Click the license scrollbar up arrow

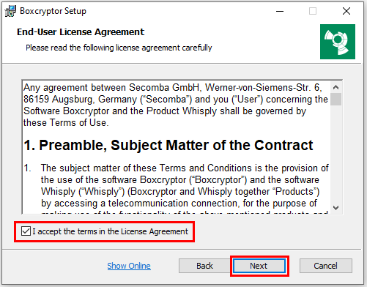pos(336,87)
